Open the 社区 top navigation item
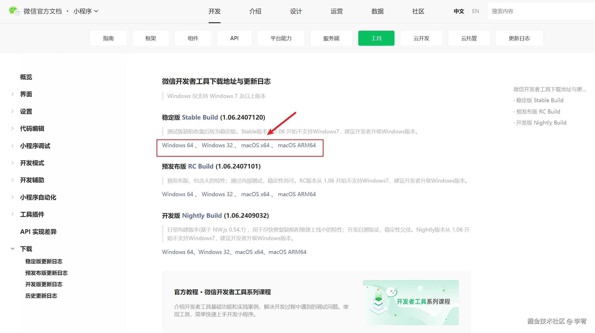The height and width of the screenshot is (333, 595). tap(418, 11)
